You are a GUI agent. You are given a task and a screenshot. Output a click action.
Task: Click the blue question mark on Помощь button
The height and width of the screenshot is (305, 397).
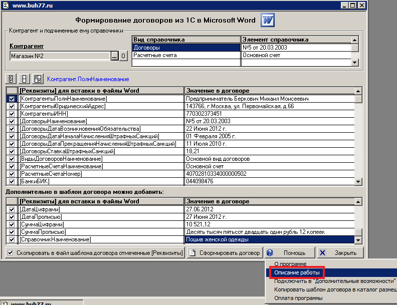270,253
